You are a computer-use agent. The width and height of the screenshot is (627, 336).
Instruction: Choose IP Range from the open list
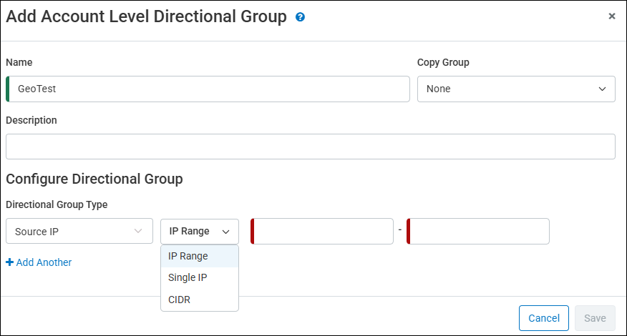point(200,256)
